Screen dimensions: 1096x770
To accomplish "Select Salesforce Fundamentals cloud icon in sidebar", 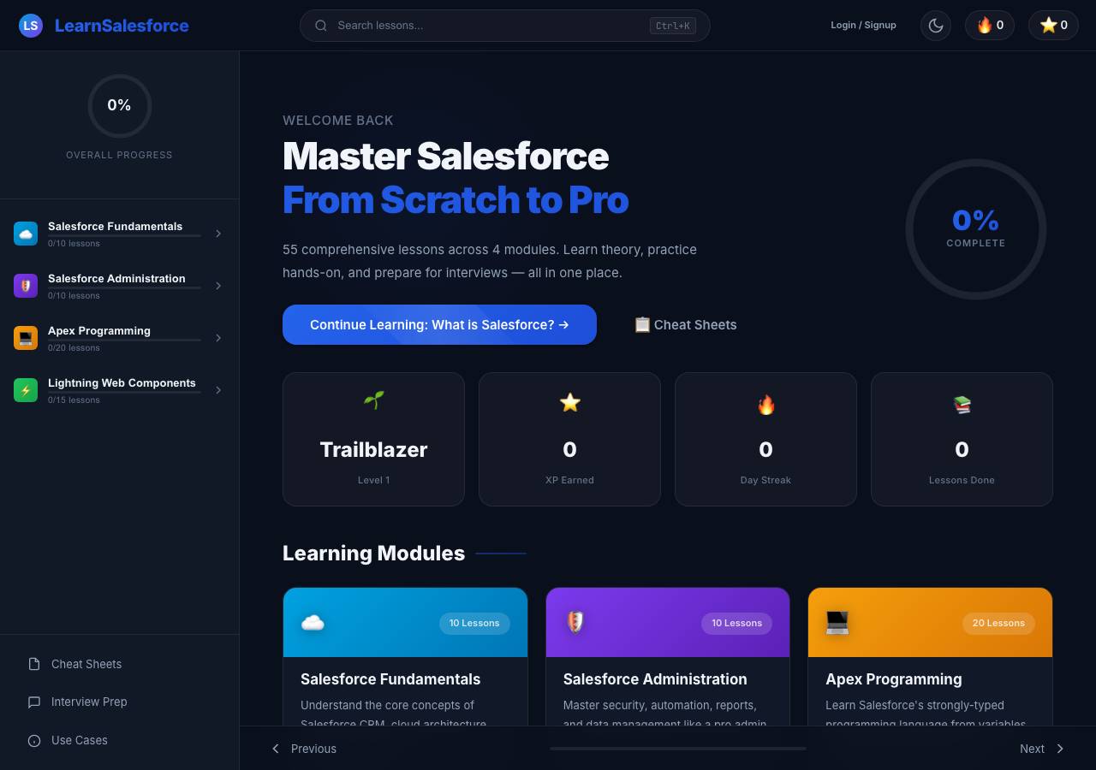I will 26,234.
